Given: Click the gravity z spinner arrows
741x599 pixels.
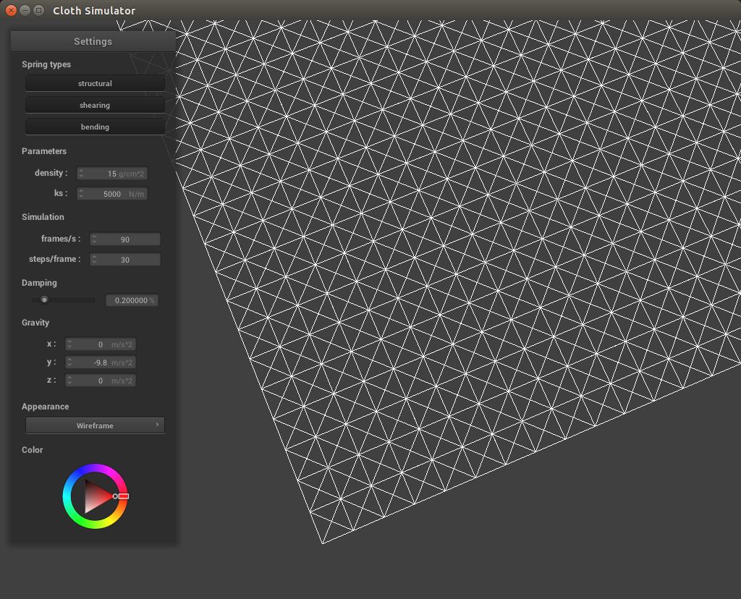Looking at the screenshot, I should (x=70, y=381).
